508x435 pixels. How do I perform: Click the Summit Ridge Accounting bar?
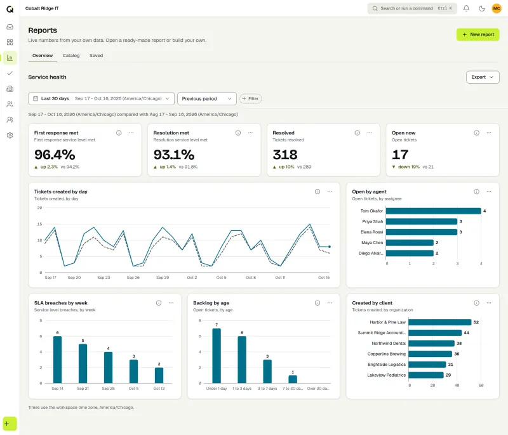pyautogui.click(x=435, y=333)
